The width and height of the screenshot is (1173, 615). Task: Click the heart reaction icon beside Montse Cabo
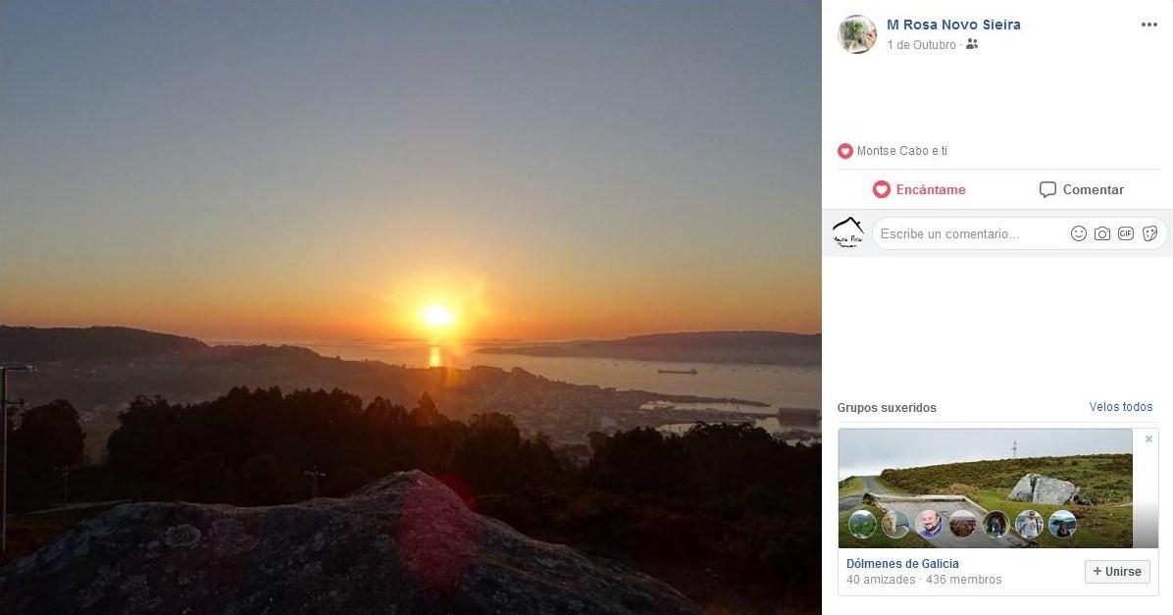[845, 151]
